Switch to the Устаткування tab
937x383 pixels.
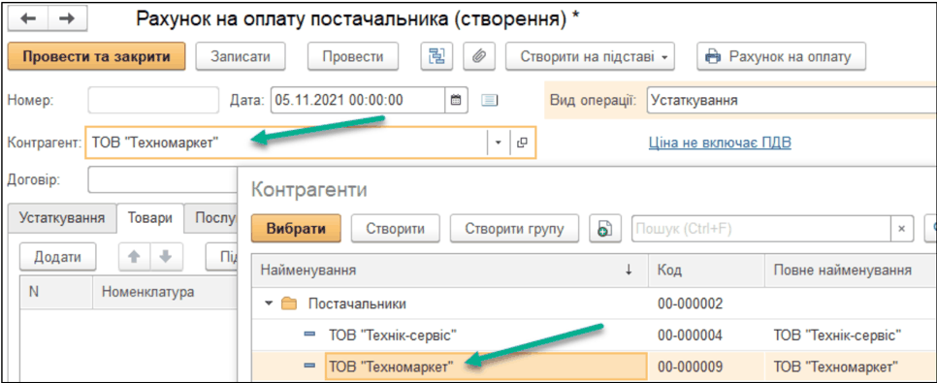(x=63, y=217)
